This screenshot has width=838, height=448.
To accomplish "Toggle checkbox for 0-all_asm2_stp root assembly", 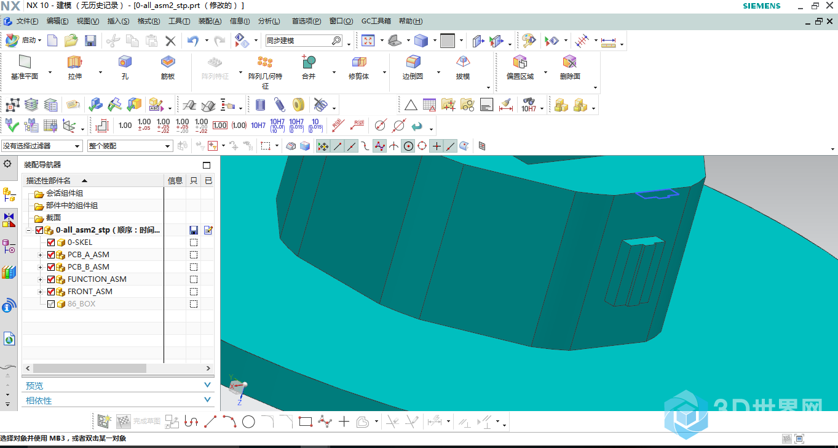I will point(39,230).
